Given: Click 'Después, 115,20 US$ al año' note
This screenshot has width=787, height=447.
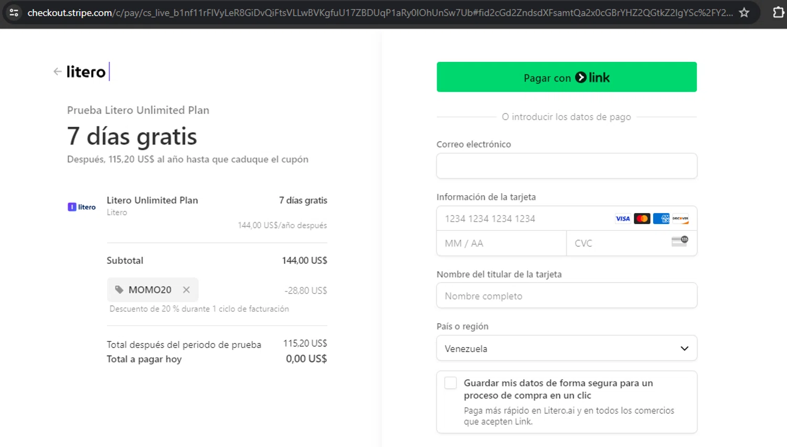Looking at the screenshot, I should 187,159.
